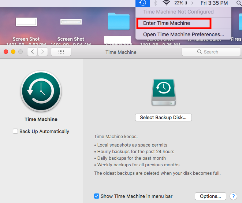242x203 pixels.
Task: Close the Time Machine window with red button
Action: coord(6,52)
